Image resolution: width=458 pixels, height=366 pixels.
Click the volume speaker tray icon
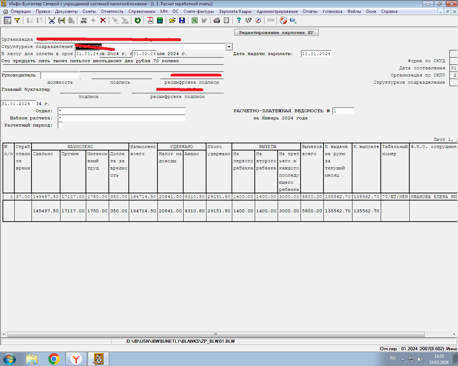pyautogui.click(x=420, y=359)
